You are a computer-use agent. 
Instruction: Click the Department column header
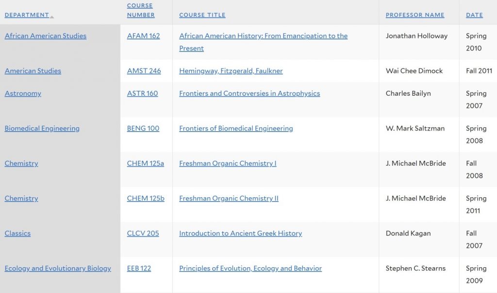[27, 15]
